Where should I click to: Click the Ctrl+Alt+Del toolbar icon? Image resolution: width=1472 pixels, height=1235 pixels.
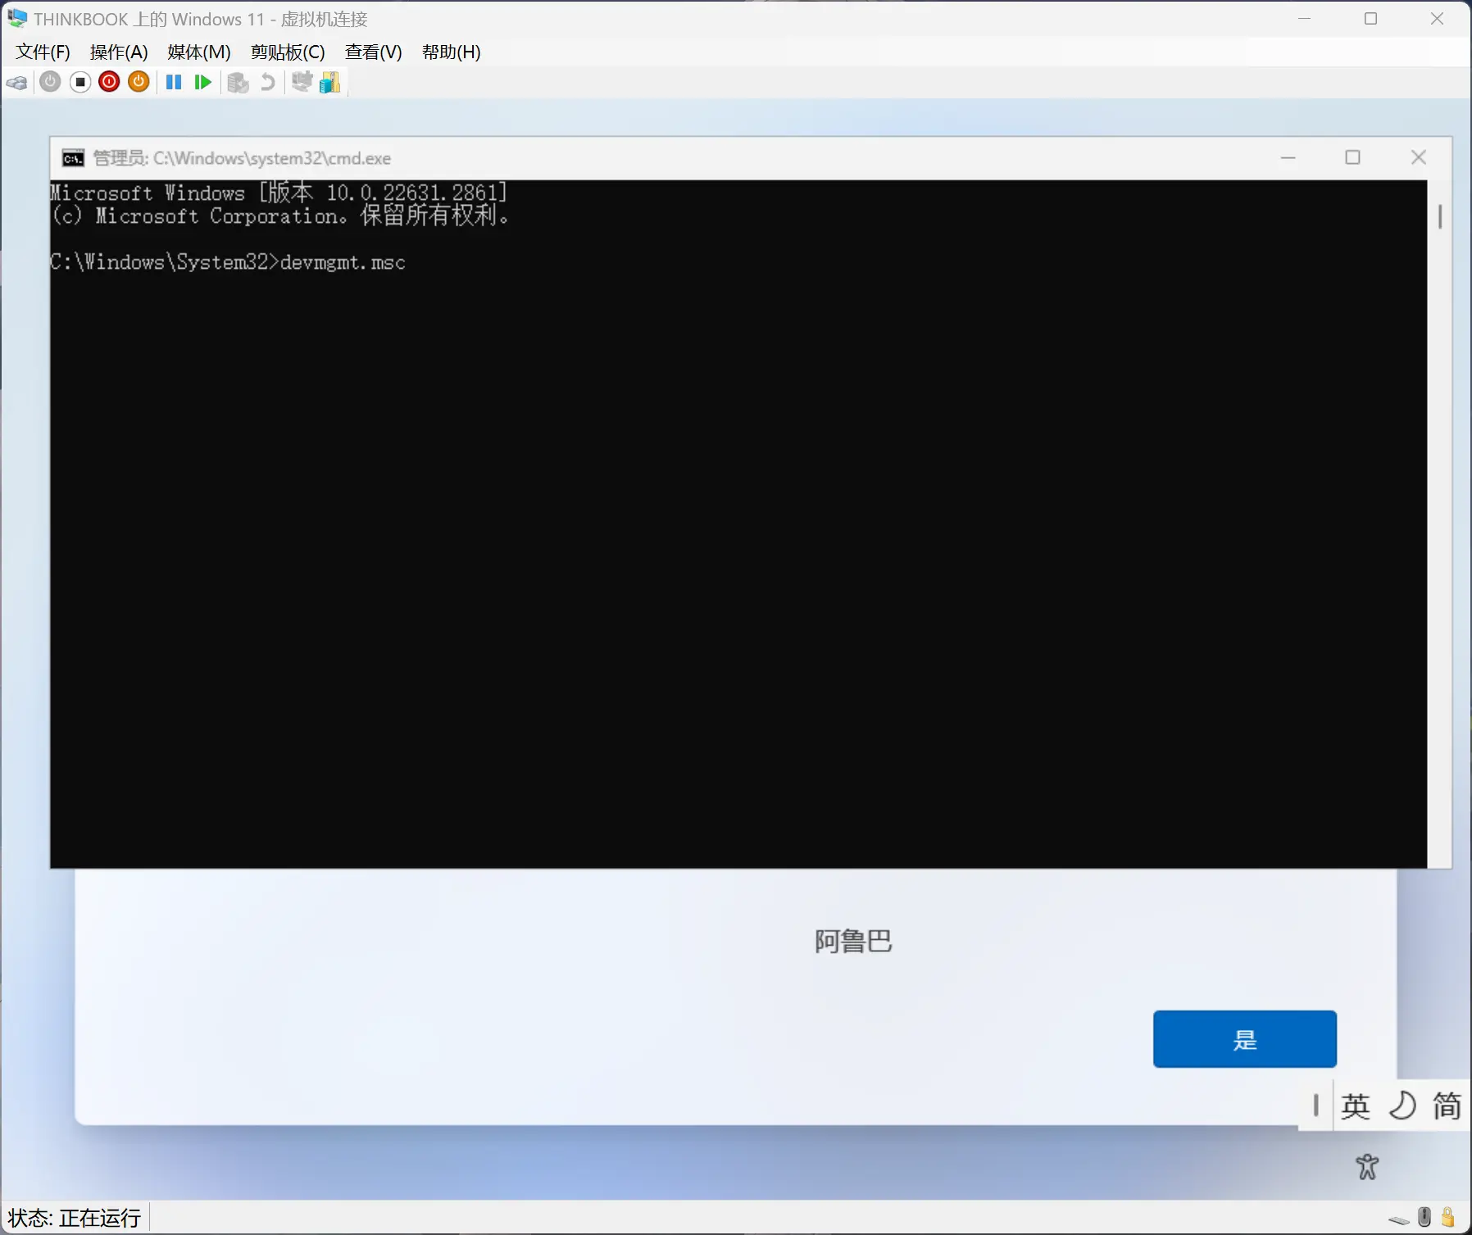(x=16, y=83)
